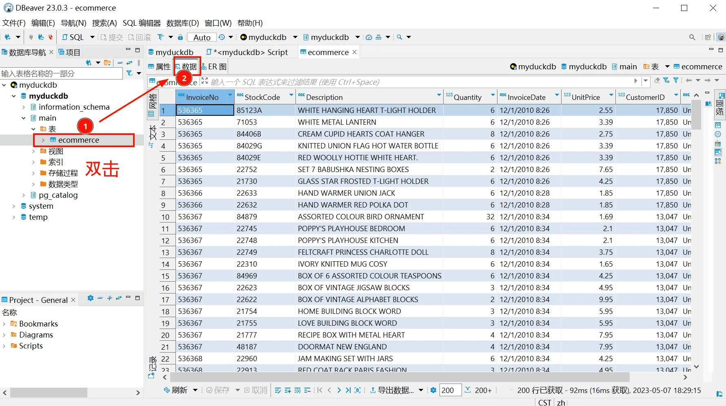726x406 pixels.
Task: Select the temp database in navigator tree
Action: [x=38, y=217]
